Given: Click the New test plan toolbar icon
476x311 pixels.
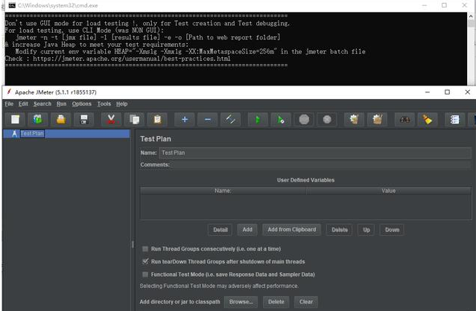Looking at the screenshot, I should (x=15, y=120).
